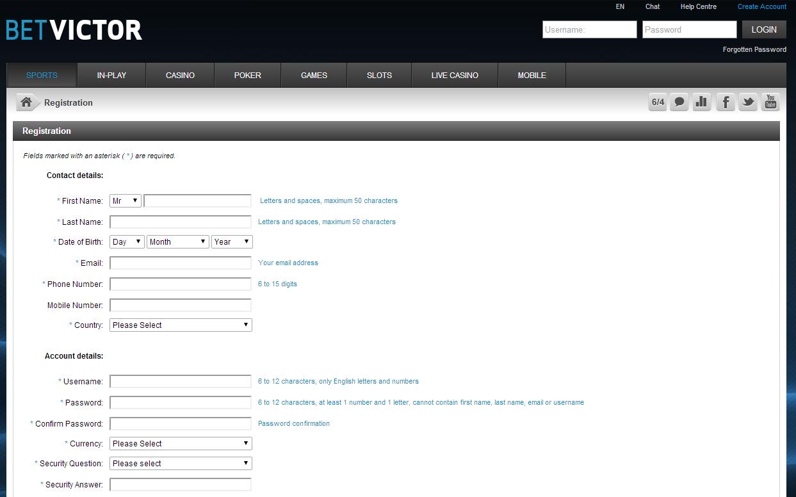Click the Registration breadcrumb text
Screen dimensions: 796x497
pyautogui.click(x=69, y=102)
